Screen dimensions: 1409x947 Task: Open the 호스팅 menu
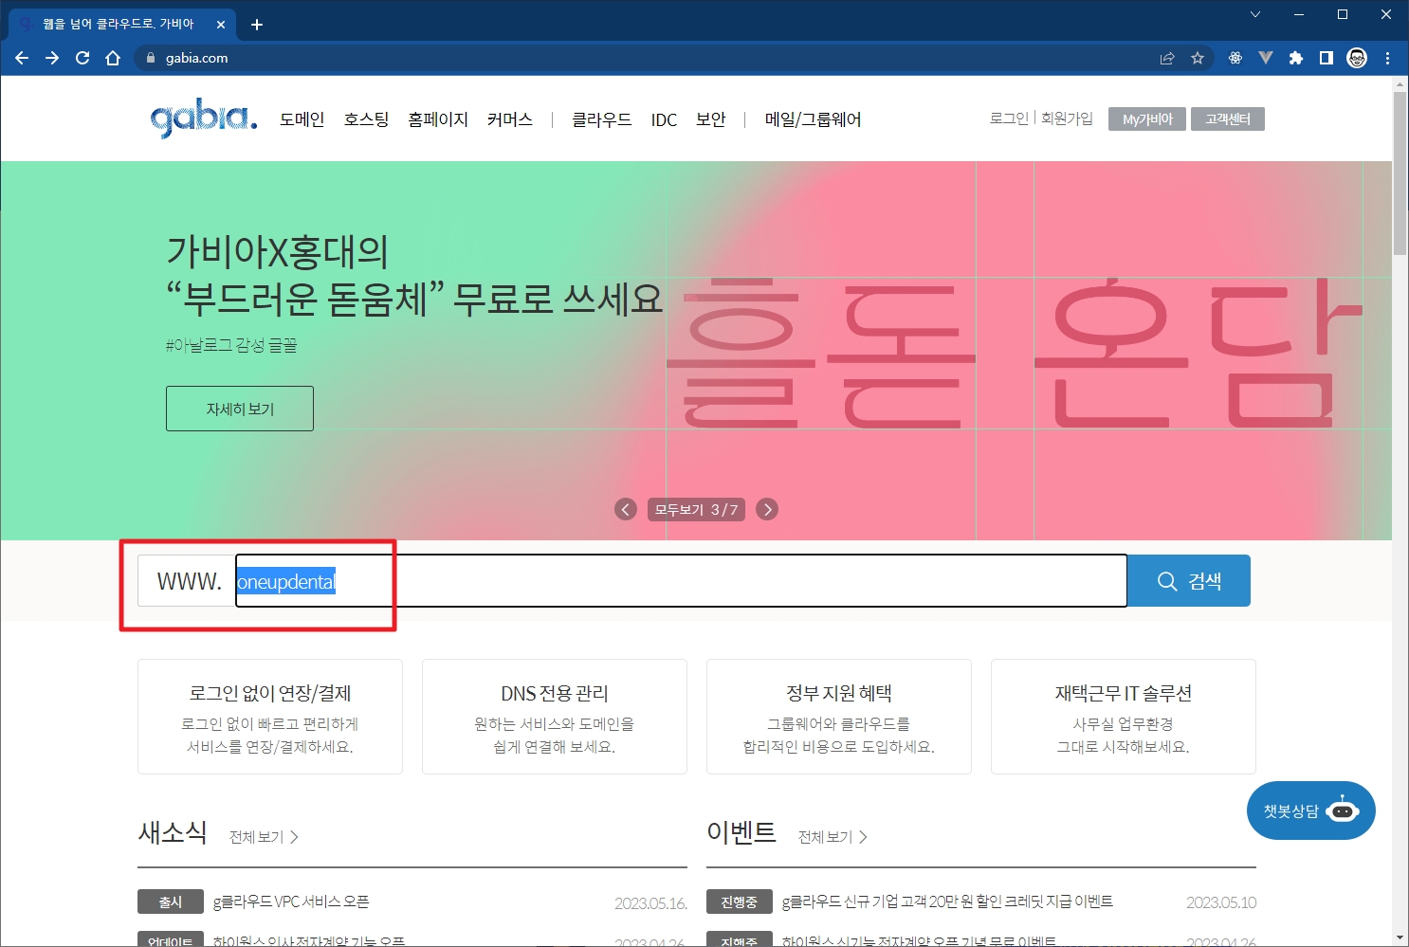366,119
